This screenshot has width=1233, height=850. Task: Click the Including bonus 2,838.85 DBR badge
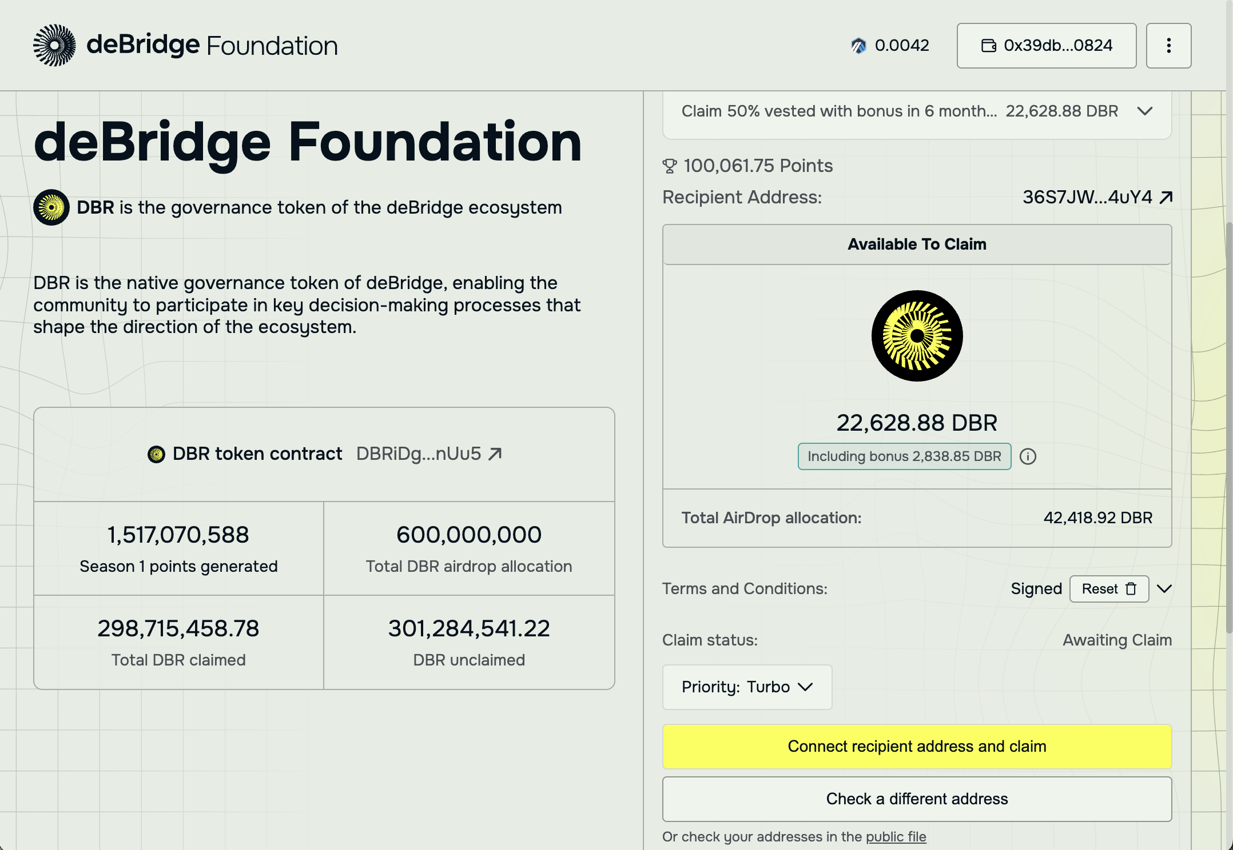(x=904, y=456)
